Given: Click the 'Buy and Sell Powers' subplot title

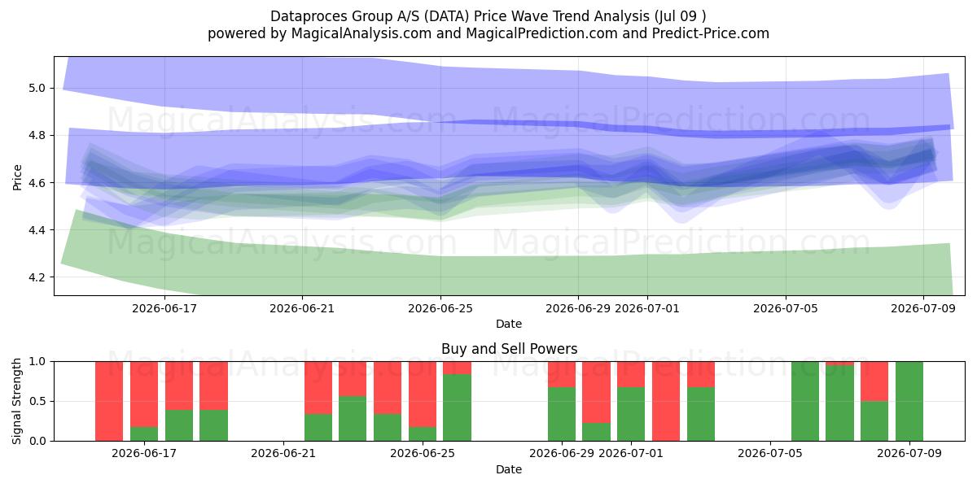Looking at the screenshot, I should (509, 349).
